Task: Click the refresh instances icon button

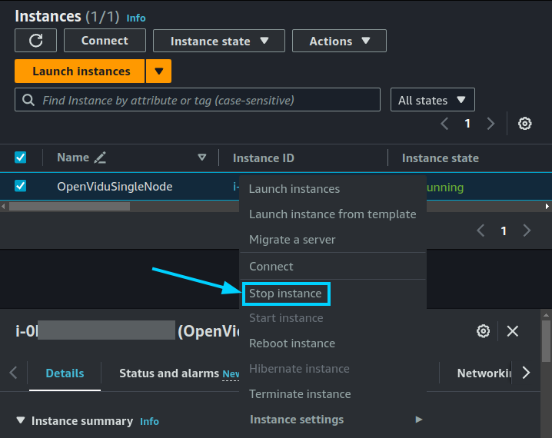Action: pyautogui.click(x=35, y=41)
